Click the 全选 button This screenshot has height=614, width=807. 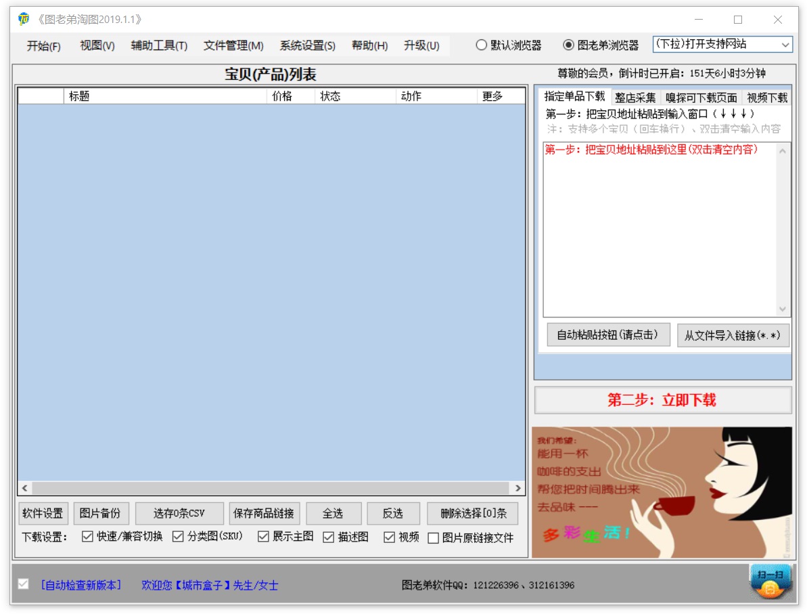tap(333, 513)
